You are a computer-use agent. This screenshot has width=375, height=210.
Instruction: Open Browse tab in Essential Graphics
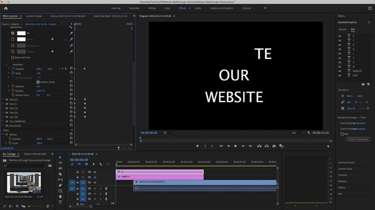coord(342,30)
